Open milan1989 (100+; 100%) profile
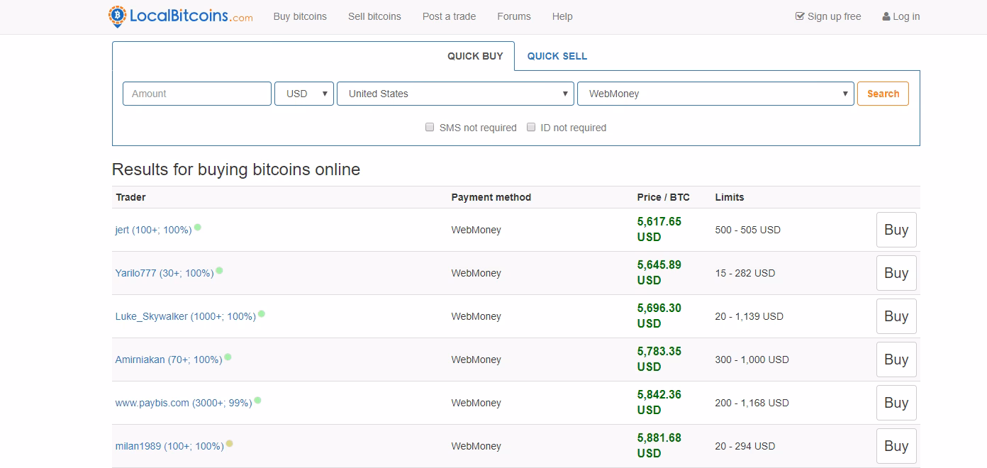The image size is (987, 468). click(x=169, y=446)
